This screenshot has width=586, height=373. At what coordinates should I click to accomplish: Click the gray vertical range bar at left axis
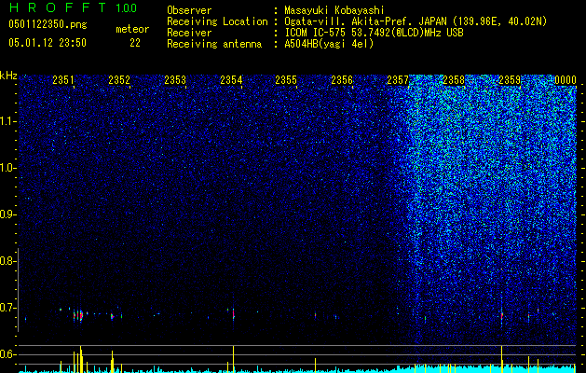[19, 290]
